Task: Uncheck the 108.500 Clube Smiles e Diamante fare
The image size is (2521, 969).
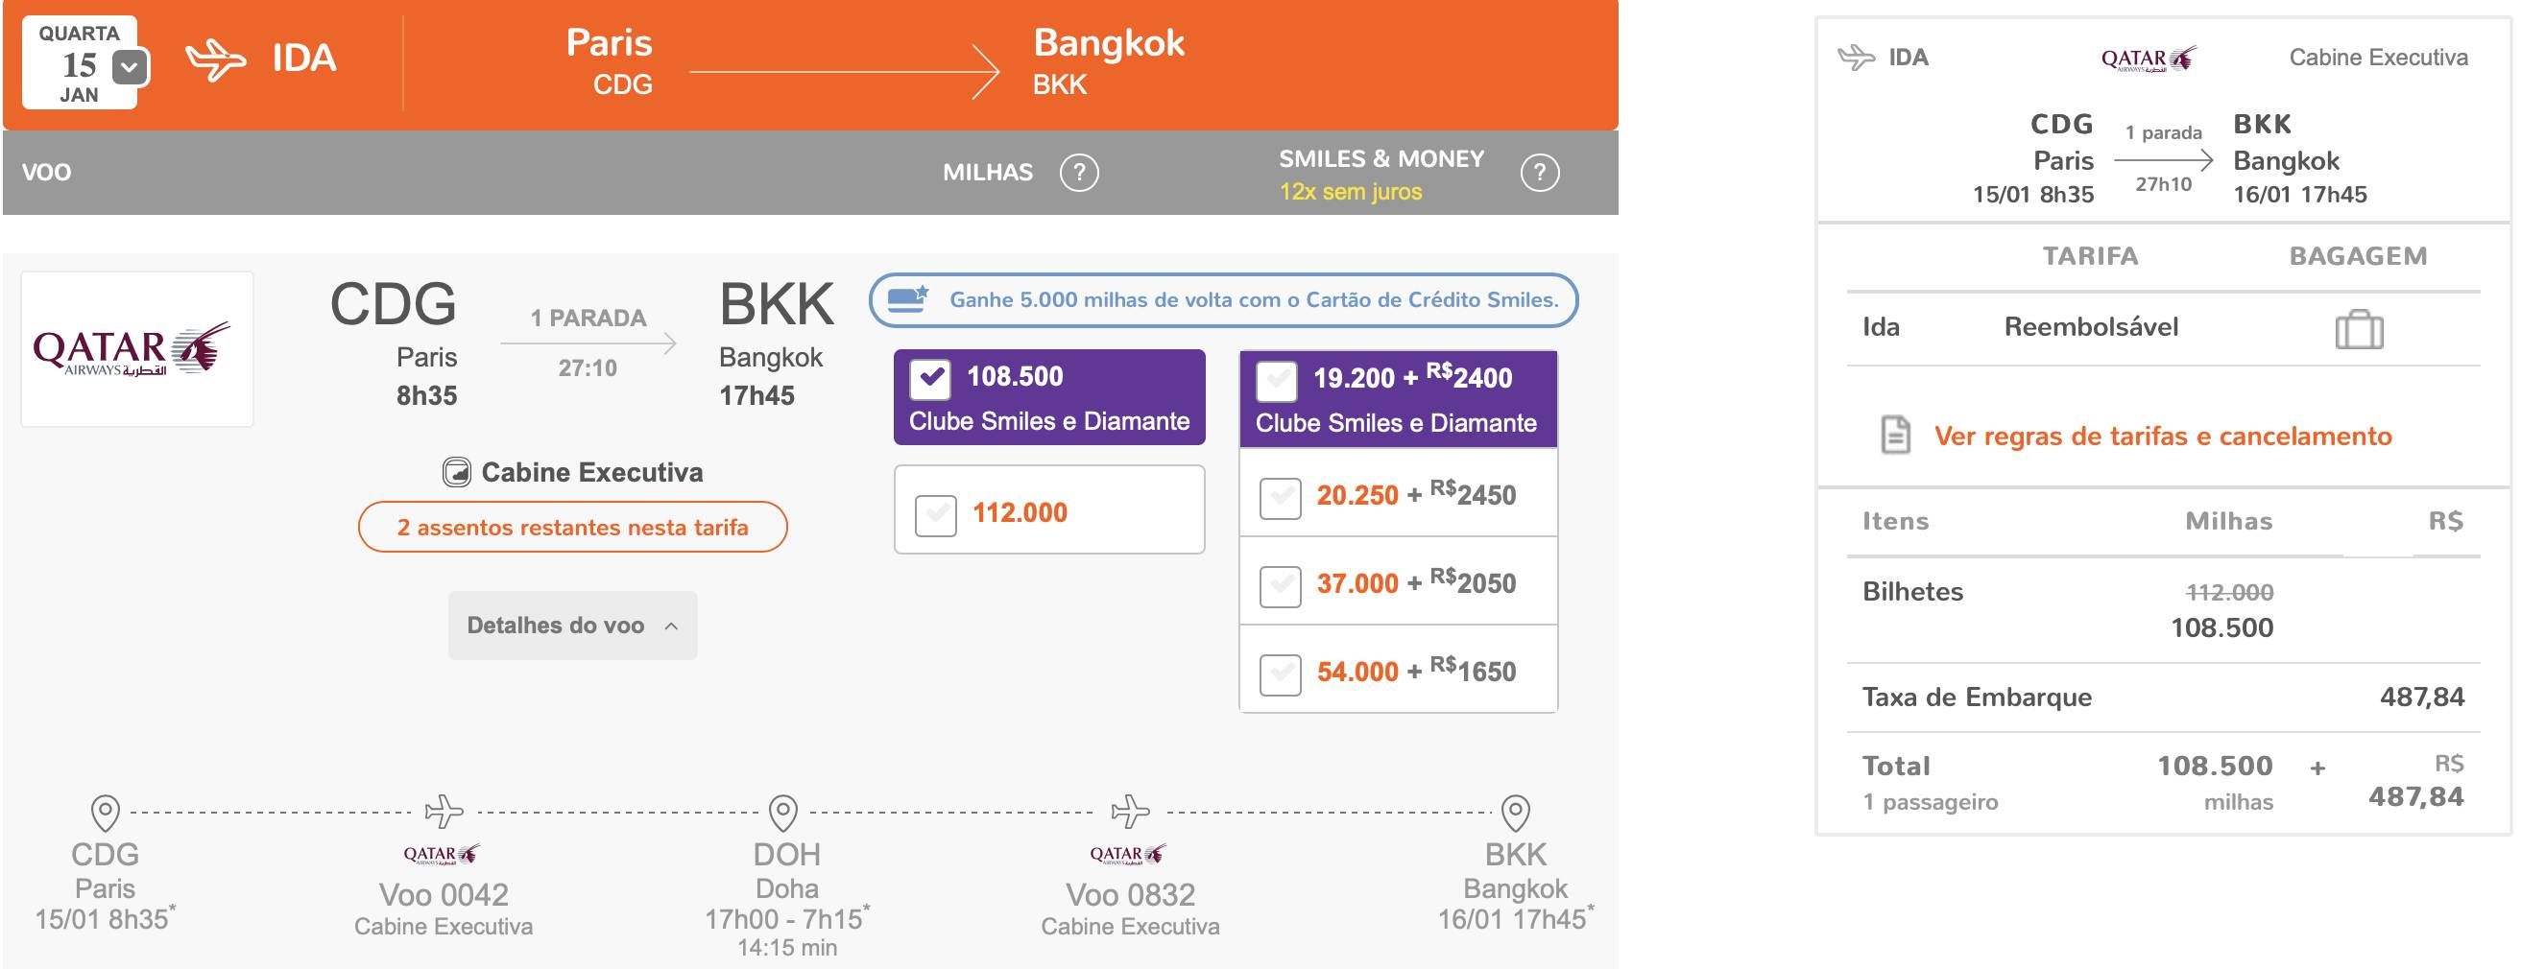Action: click(x=929, y=378)
